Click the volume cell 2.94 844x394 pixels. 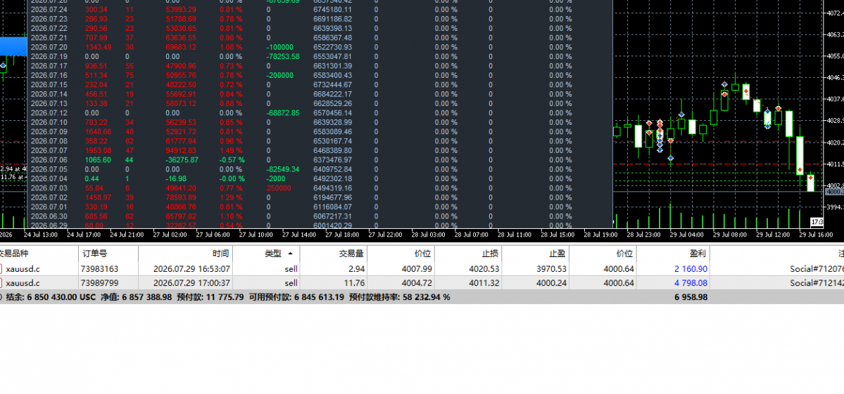coord(358,269)
